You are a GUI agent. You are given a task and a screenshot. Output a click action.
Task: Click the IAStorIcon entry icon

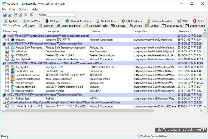[13, 52]
